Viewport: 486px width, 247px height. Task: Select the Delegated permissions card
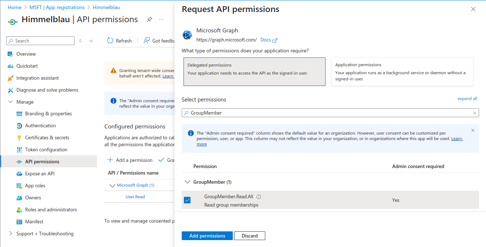pos(254,72)
